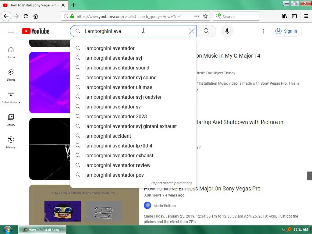312x234 pixels.
Task: Show the secure connection padlock details
Action: tap(72, 16)
